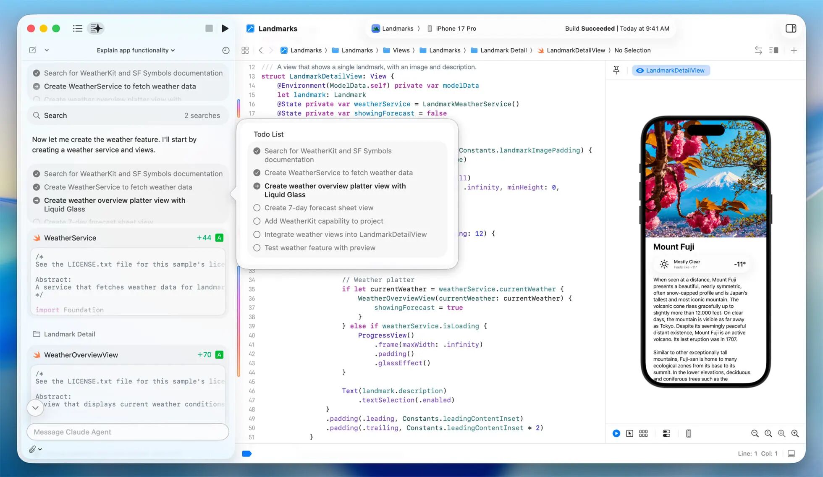Click the Message Claude Agent input field
The width and height of the screenshot is (823, 477).
127,432
